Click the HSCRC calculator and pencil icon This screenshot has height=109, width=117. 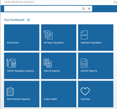click(x=11, y=63)
